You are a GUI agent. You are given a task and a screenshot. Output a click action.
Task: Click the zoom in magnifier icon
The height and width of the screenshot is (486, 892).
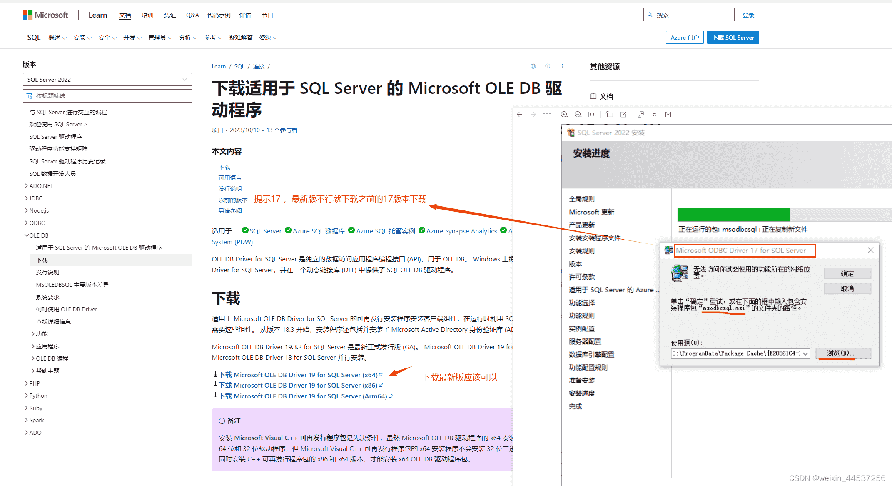[x=564, y=115]
